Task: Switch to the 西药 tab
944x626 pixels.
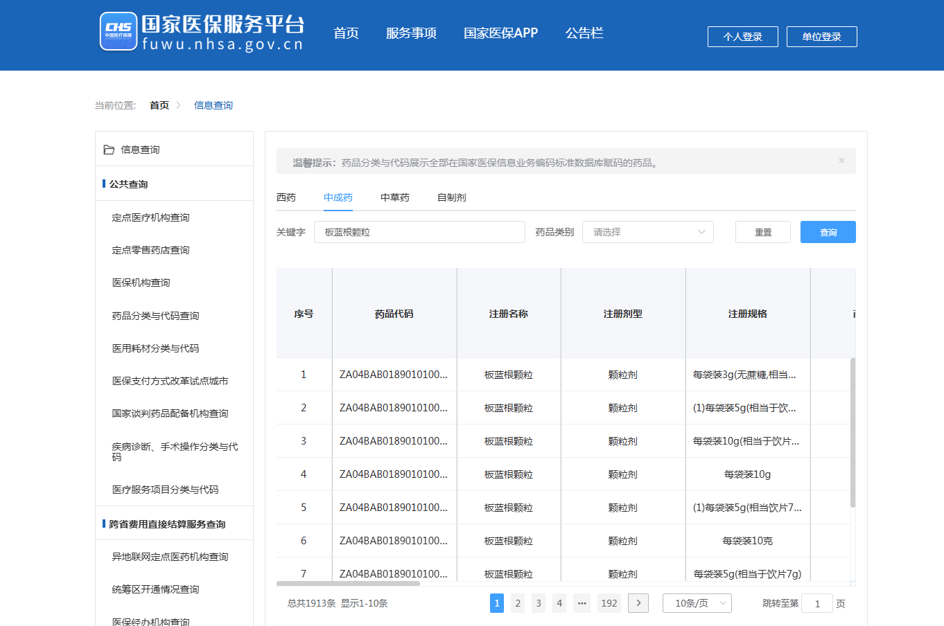Action: pos(286,197)
